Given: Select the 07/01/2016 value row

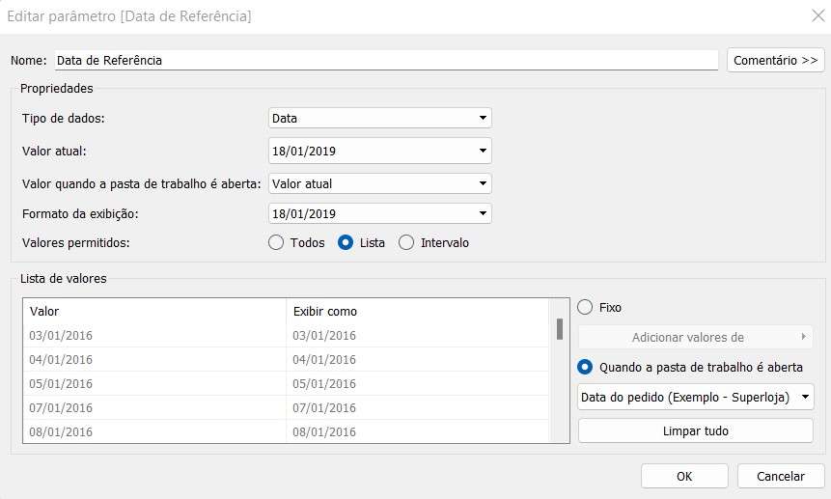Looking at the screenshot, I should (286, 408).
